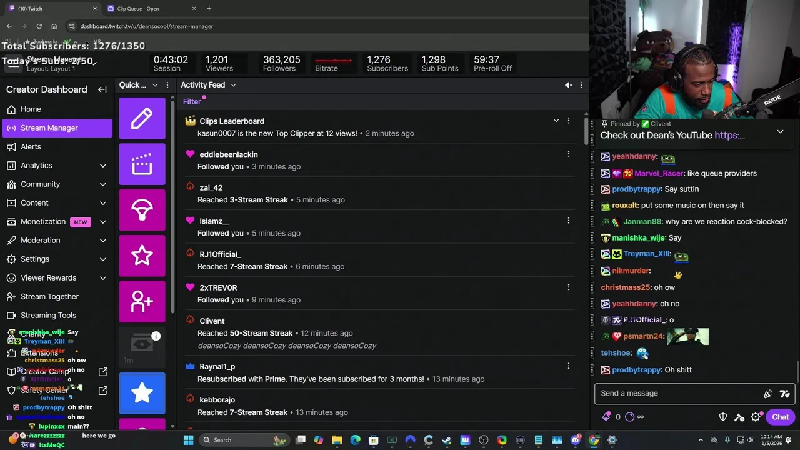Click the Activity Feed scrollbar

coord(586,131)
